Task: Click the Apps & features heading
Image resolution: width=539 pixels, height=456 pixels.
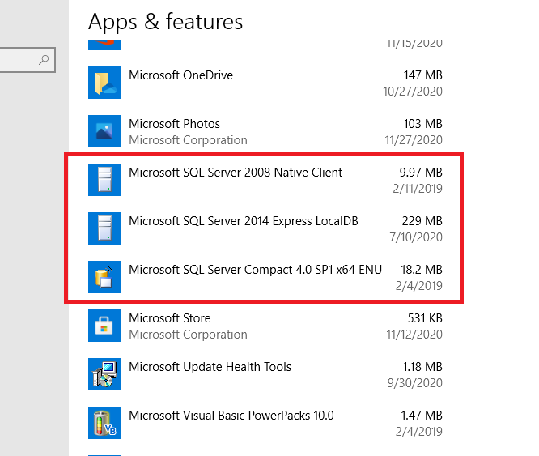Action: (165, 21)
